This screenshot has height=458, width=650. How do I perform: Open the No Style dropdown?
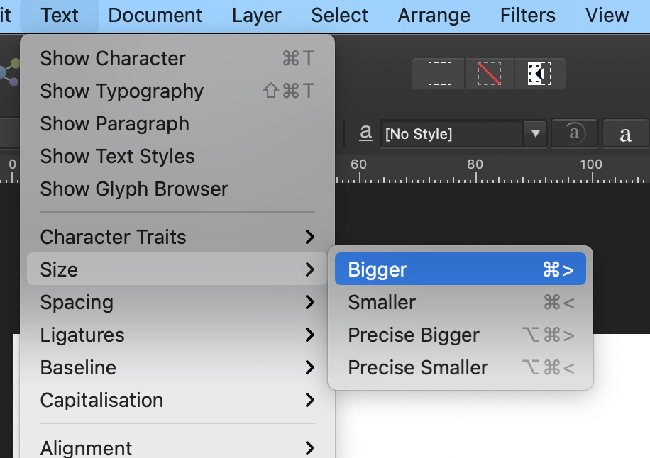click(463, 133)
